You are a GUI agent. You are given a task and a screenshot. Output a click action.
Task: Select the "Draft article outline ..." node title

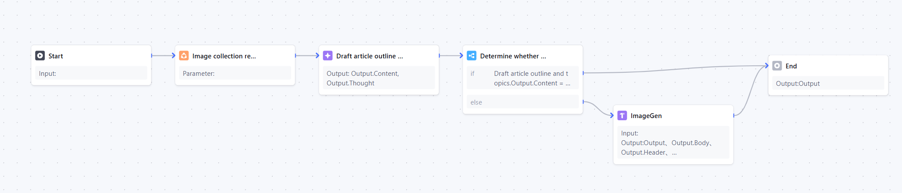pos(369,56)
